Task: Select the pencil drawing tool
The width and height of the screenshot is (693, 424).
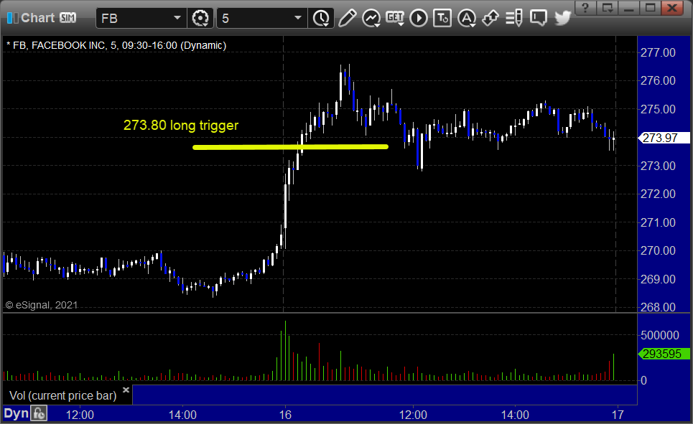Action: (x=348, y=18)
